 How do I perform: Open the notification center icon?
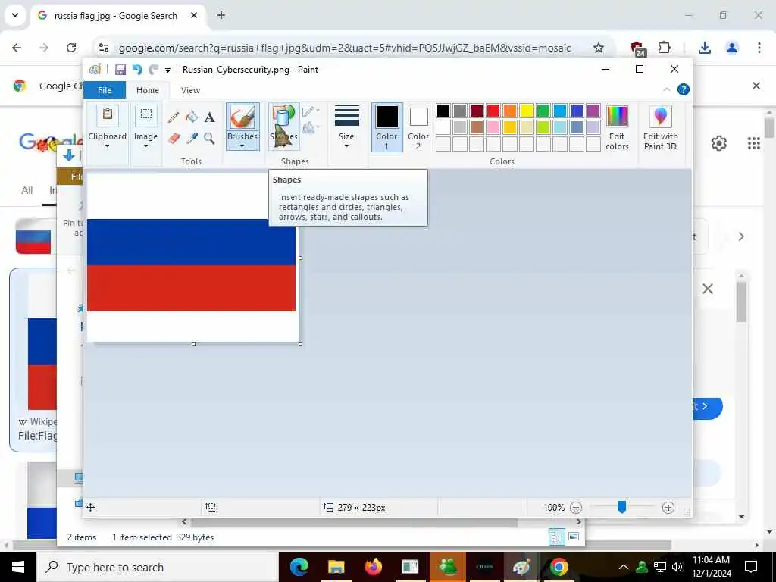click(751, 567)
